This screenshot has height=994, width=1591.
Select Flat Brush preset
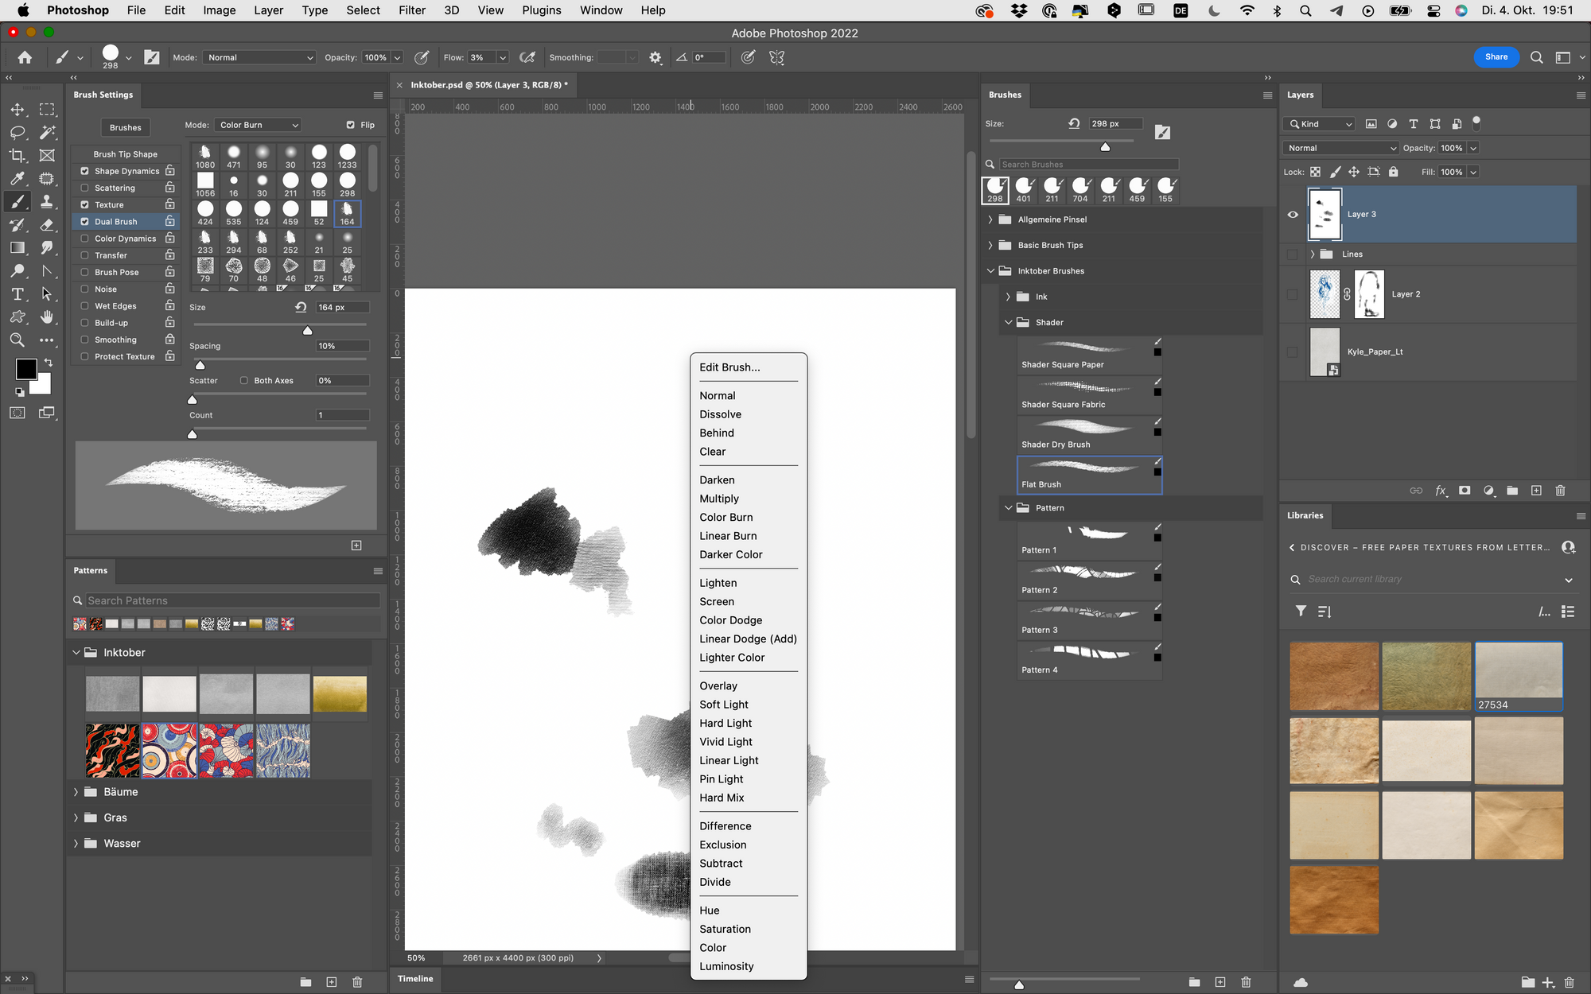1089,475
